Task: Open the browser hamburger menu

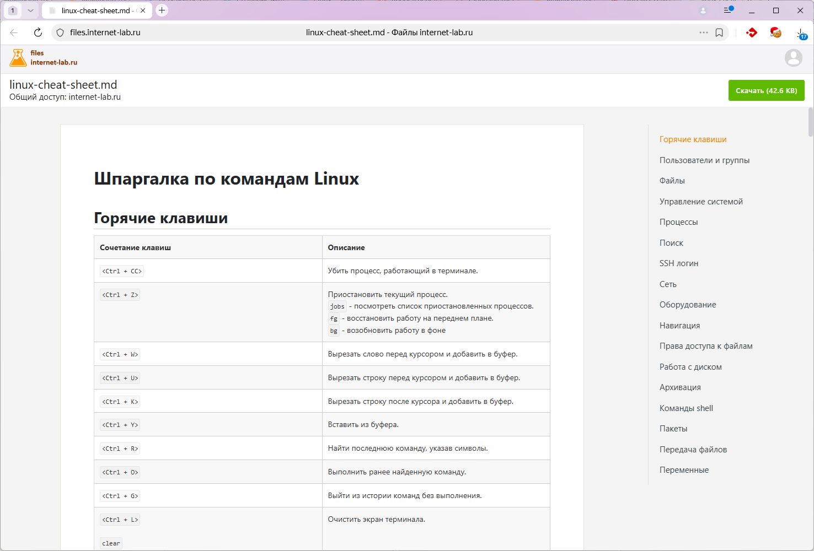Action: pyautogui.click(x=728, y=10)
